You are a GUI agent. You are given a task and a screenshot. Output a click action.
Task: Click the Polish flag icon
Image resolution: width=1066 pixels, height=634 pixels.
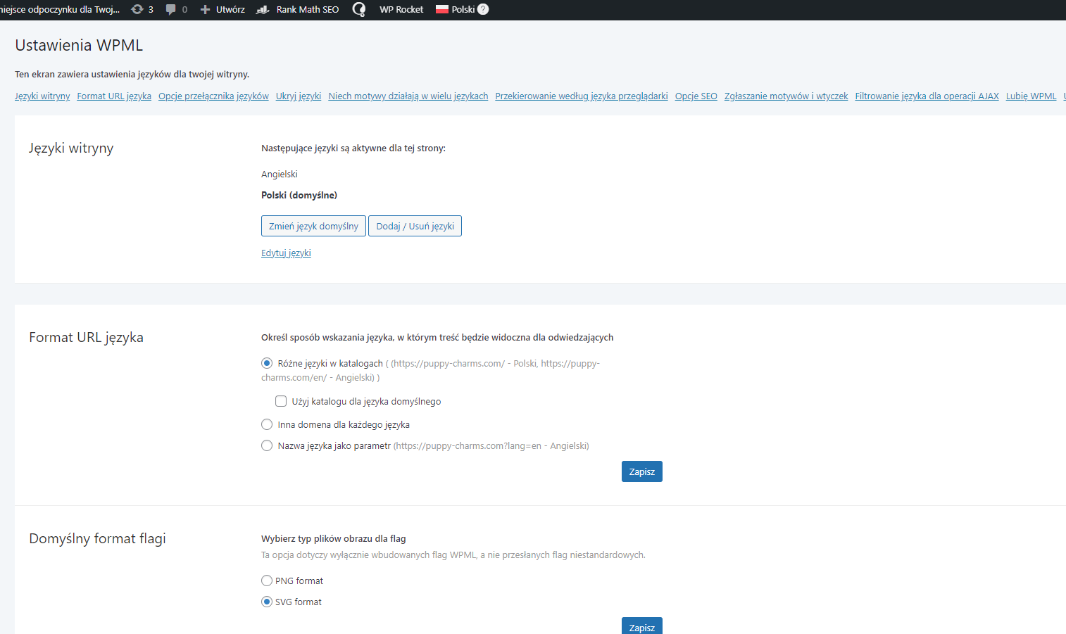(x=442, y=10)
